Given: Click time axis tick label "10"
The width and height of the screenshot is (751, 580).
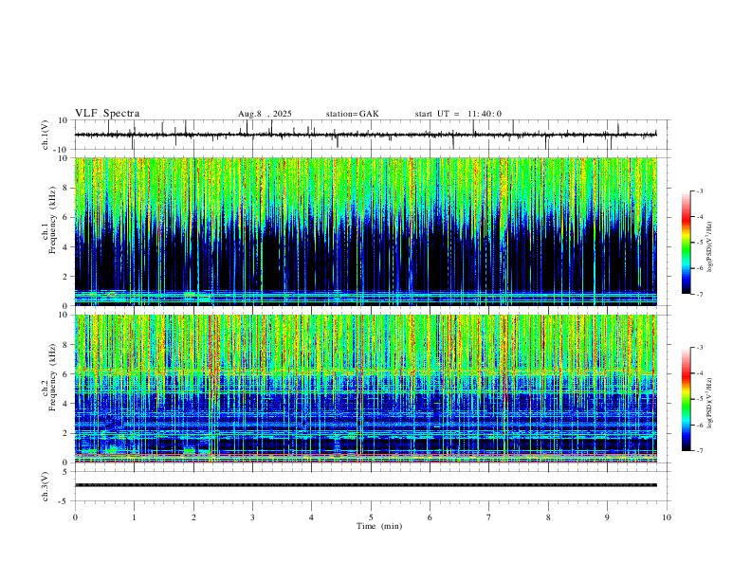Looking at the screenshot, I should pyautogui.click(x=667, y=517).
